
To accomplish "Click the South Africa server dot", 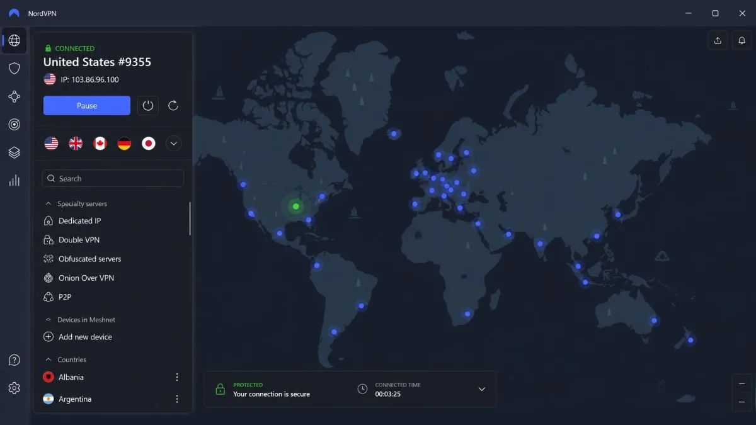I will pos(467,314).
